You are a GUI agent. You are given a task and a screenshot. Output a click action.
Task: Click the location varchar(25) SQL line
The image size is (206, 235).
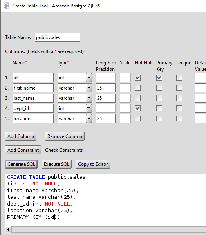(x=40, y=210)
